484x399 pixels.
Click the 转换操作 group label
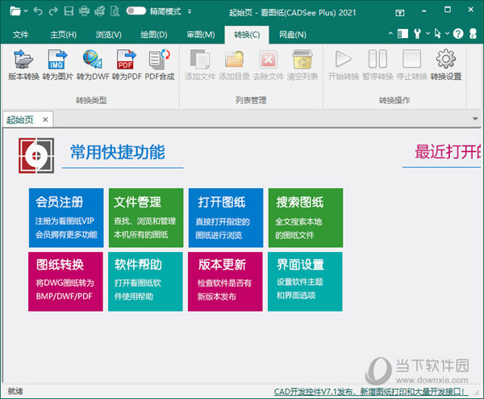(x=394, y=100)
